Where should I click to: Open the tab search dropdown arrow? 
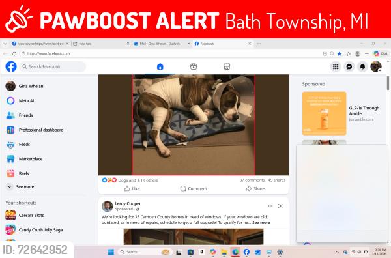5,44
